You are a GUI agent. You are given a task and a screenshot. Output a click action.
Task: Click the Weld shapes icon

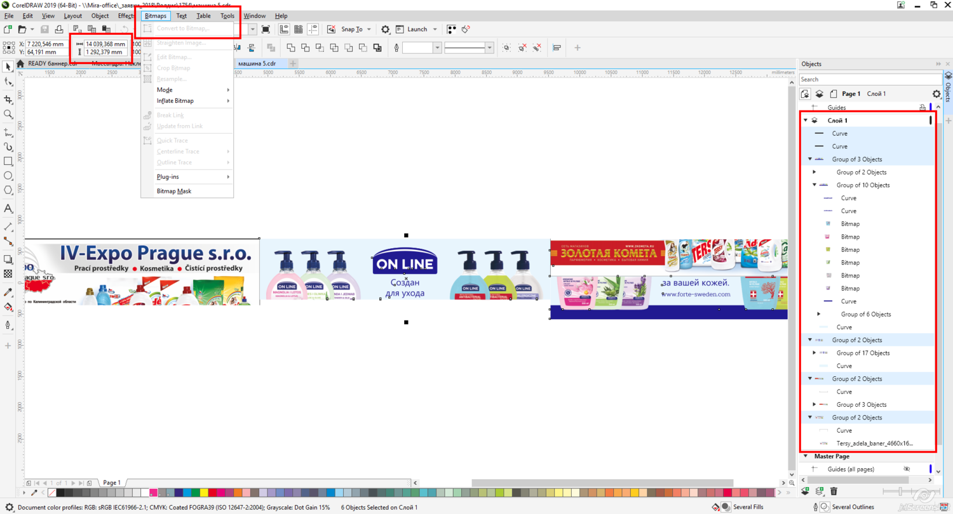291,48
